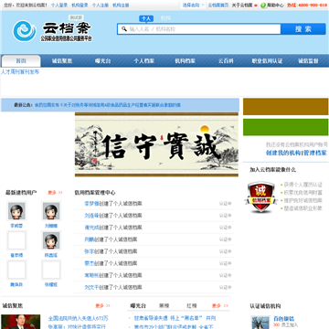Open 向鹏 in the credit file list

(x=90, y=239)
